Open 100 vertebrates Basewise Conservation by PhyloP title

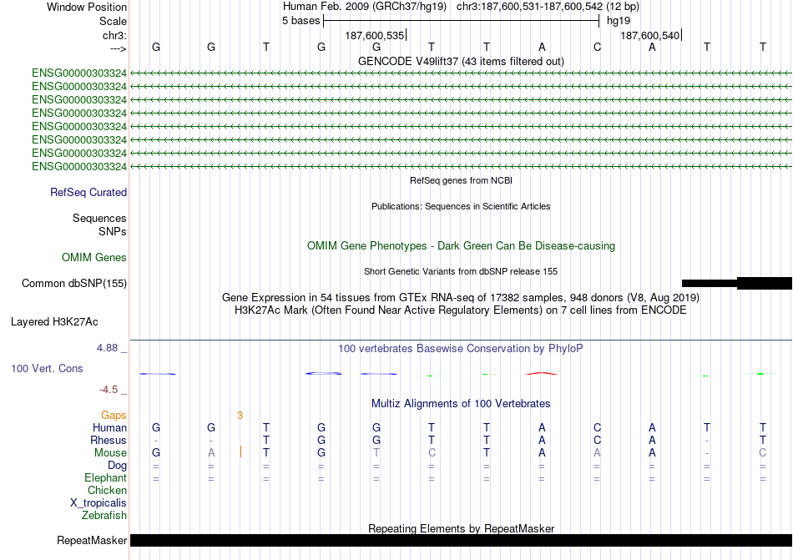tap(461, 348)
